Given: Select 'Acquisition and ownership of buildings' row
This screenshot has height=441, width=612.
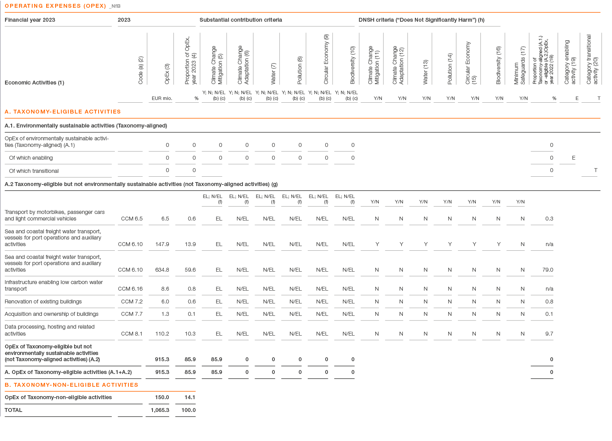Looking at the screenshot, I should tap(52, 314).
